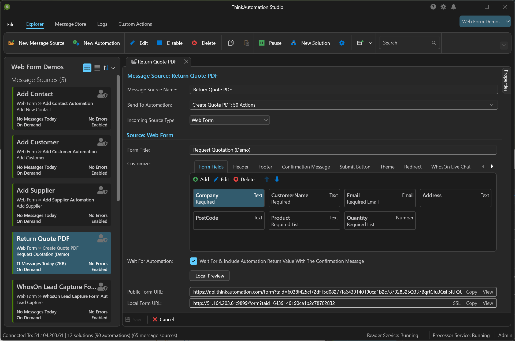Delete the selected form field
This screenshot has width=515, height=341.
coord(244,179)
